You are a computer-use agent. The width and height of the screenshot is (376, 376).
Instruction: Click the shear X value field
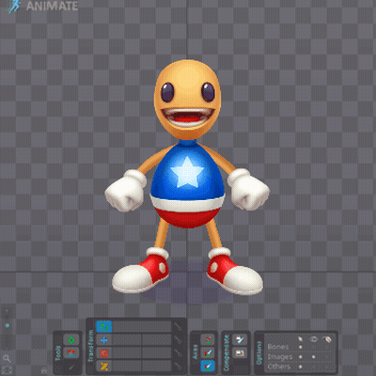click(127, 366)
